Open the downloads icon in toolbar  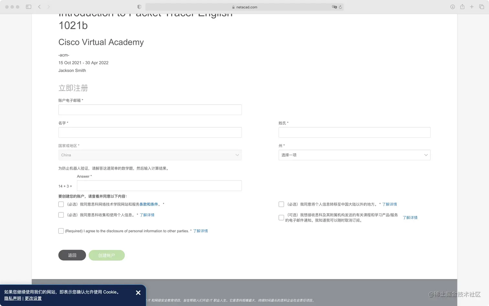click(452, 7)
